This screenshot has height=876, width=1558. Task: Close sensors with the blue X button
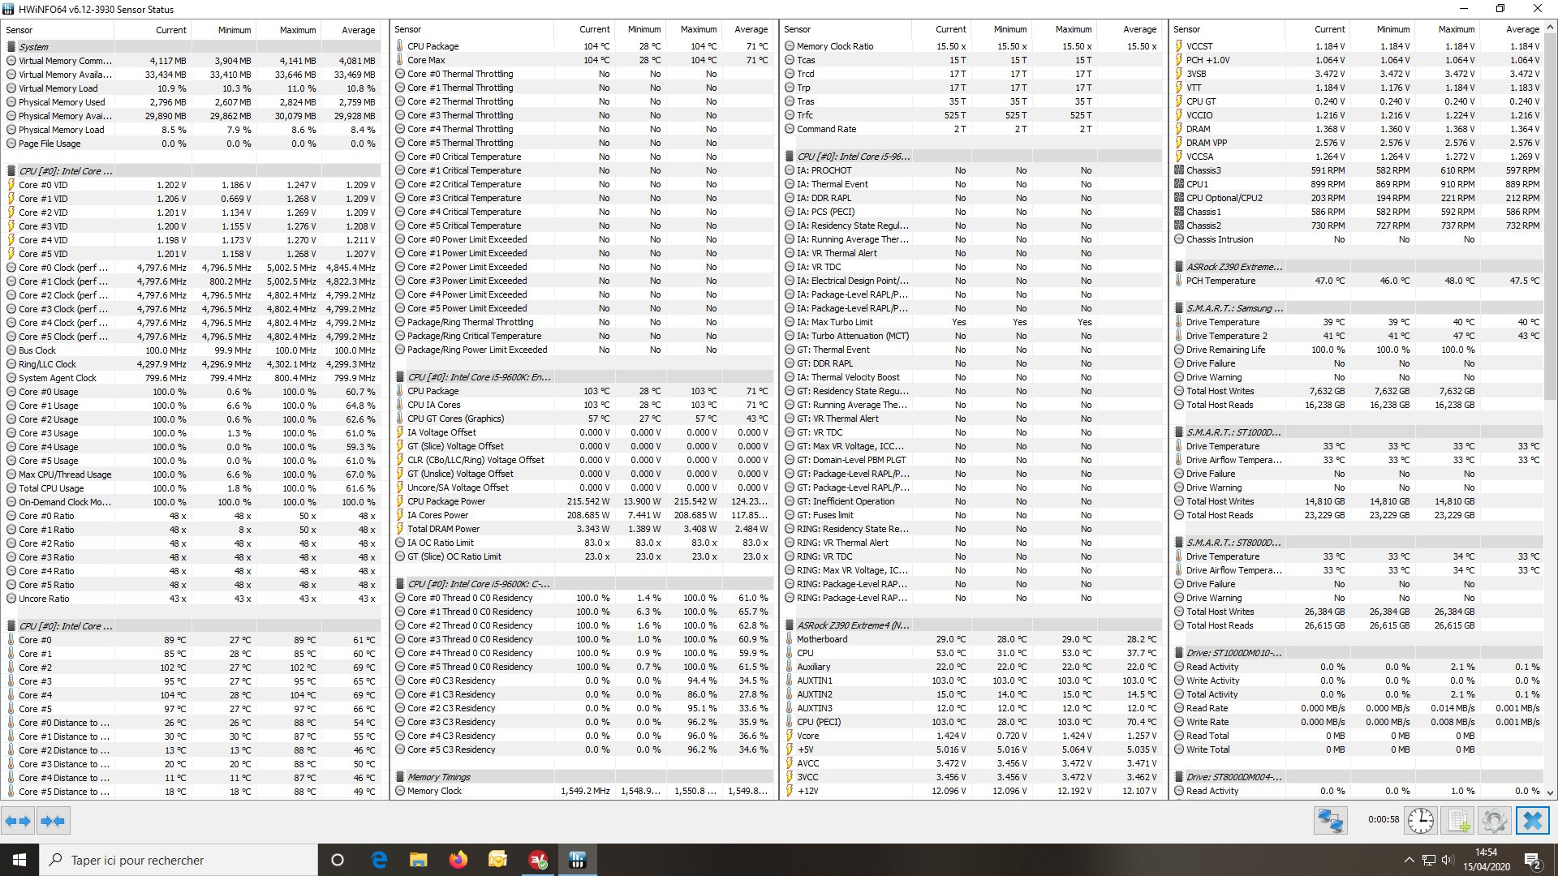coord(1532,821)
